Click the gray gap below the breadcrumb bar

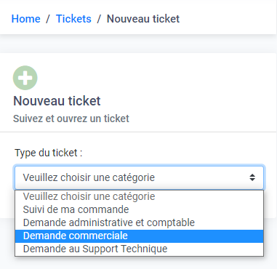(138, 44)
